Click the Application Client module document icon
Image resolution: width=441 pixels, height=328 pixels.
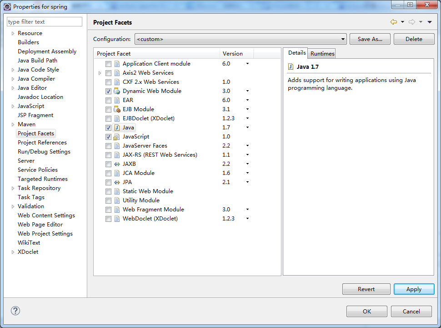point(117,64)
